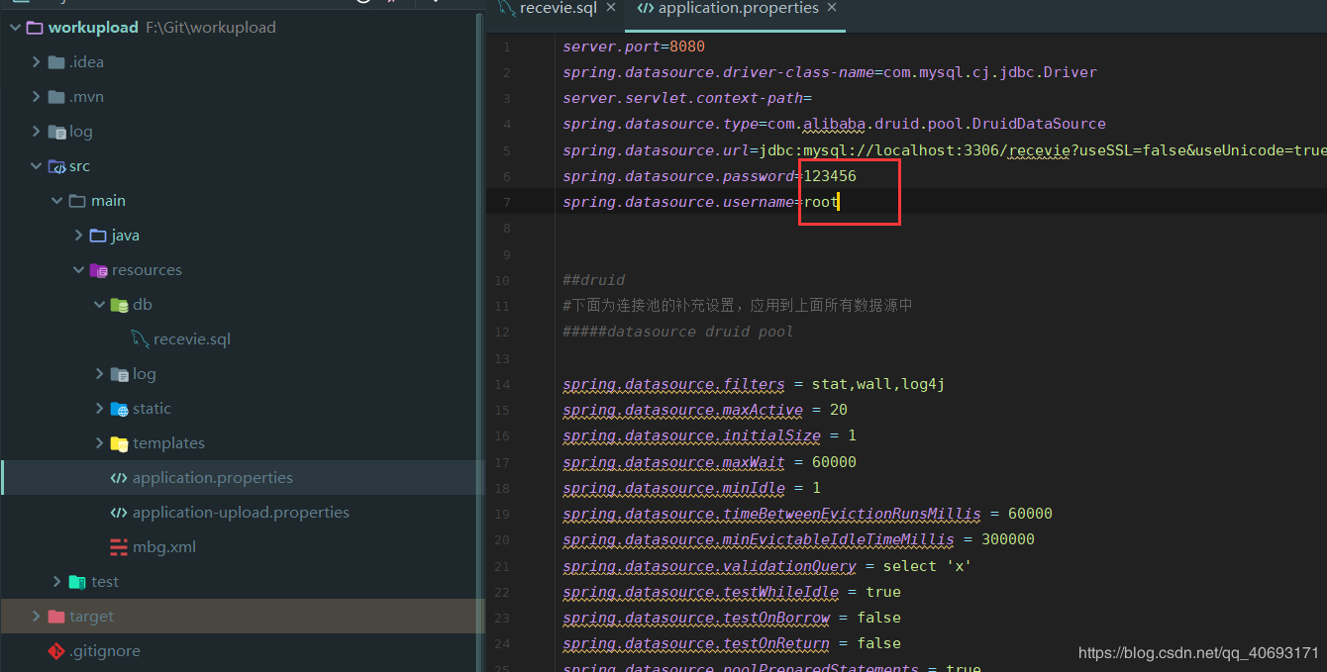Image resolution: width=1327 pixels, height=672 pixels.
Task: Click the application.properties file icon in tree
Action: 119,478
